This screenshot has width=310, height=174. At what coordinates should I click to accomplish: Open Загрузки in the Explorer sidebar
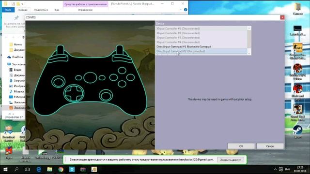click(x=17, y=81)
